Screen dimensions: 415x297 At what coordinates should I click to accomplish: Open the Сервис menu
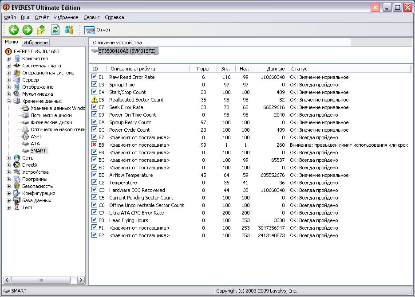(x=91, y=17)
